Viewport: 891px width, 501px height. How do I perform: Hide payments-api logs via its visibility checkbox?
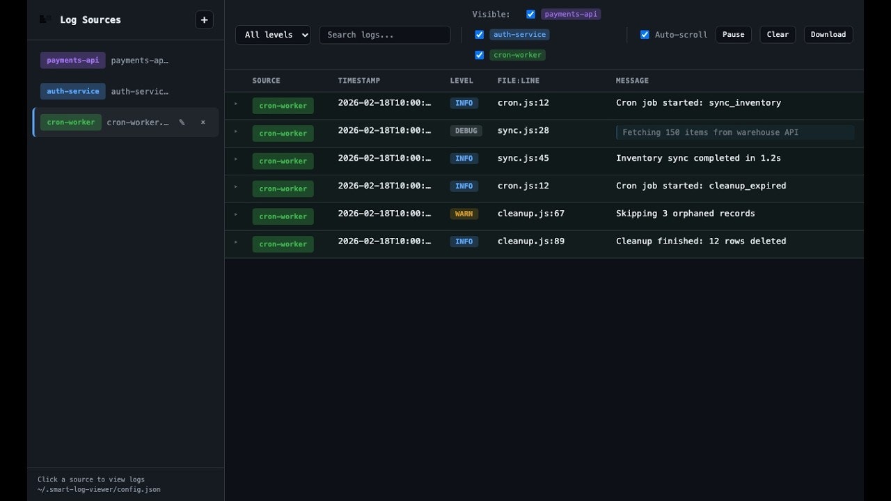(532, 14)
